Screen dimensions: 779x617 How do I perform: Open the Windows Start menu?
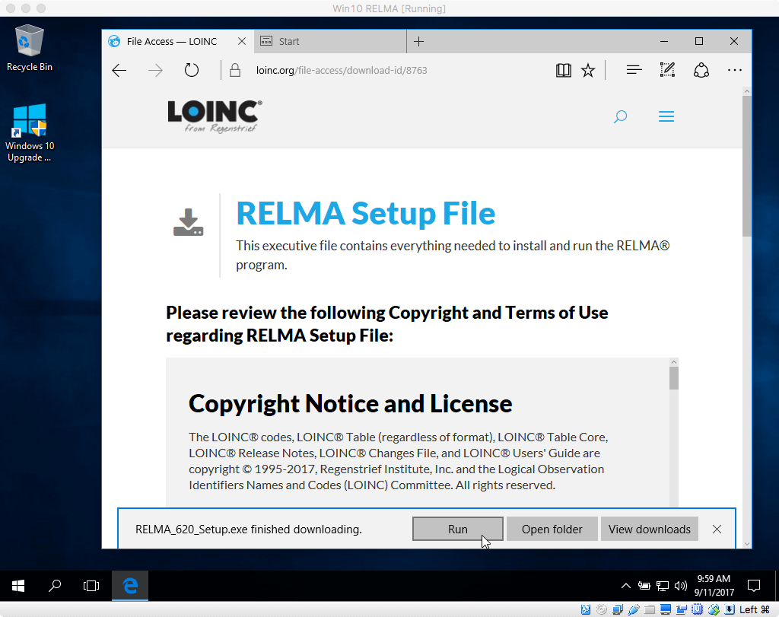(18, 586)
